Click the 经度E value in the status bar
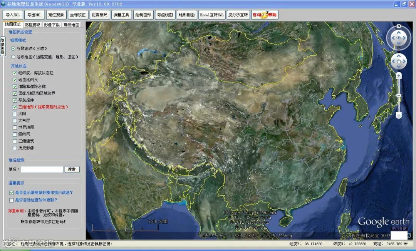Image resolution: width=416 pixels, height=251 pixels. point(313,244)
